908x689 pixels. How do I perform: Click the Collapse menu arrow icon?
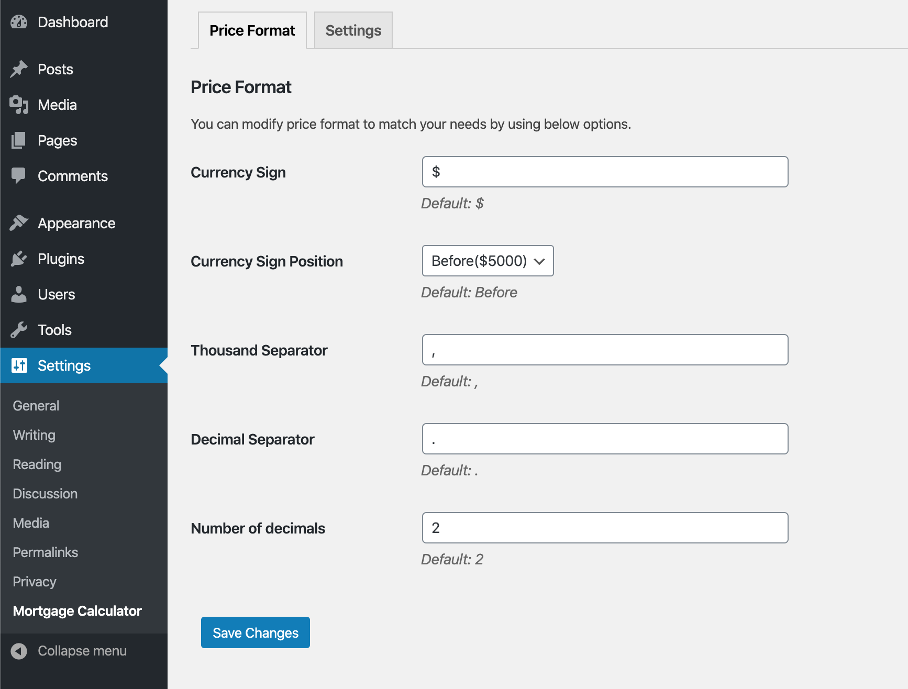(19, 651)
